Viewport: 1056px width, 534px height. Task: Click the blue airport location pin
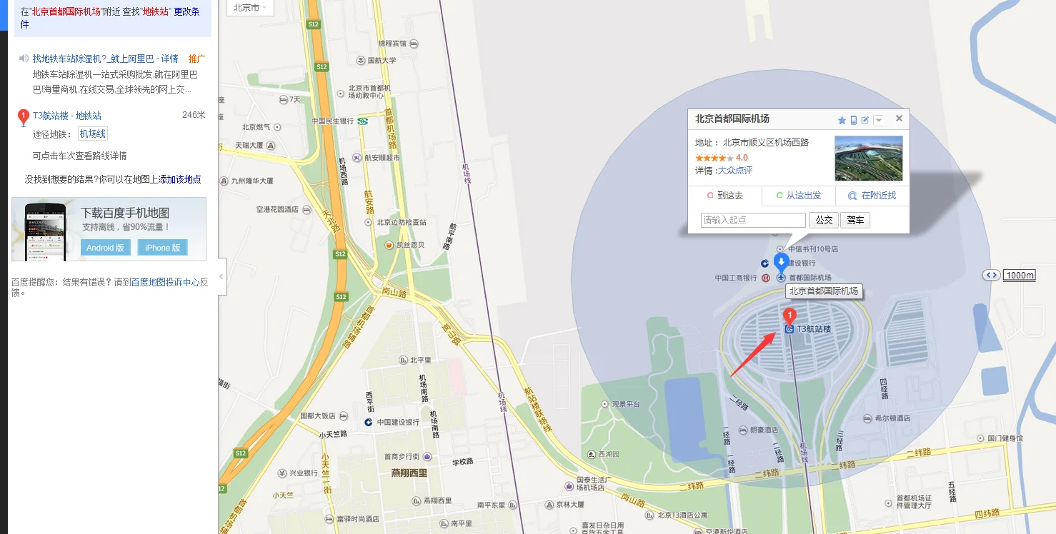pos(782,263)
